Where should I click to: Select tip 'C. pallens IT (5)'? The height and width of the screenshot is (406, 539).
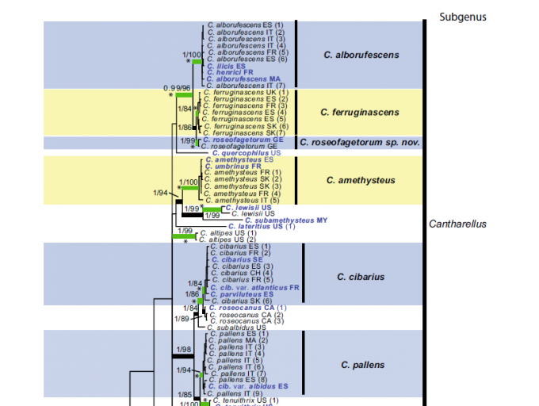[235, 361]
